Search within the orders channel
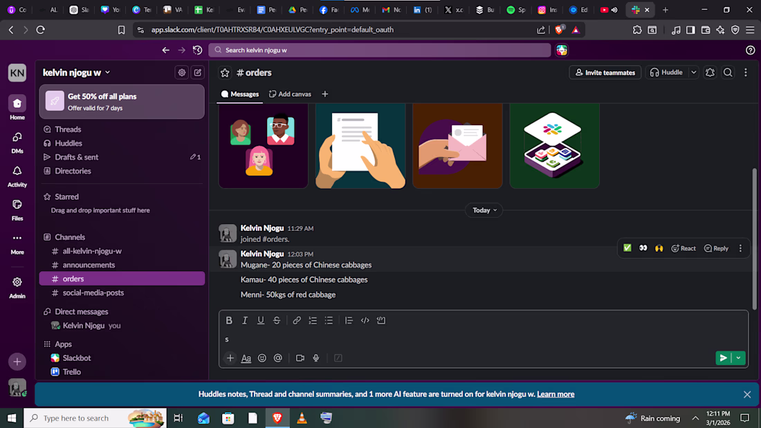This screenshot has height=428, width=761. (728, 73)
